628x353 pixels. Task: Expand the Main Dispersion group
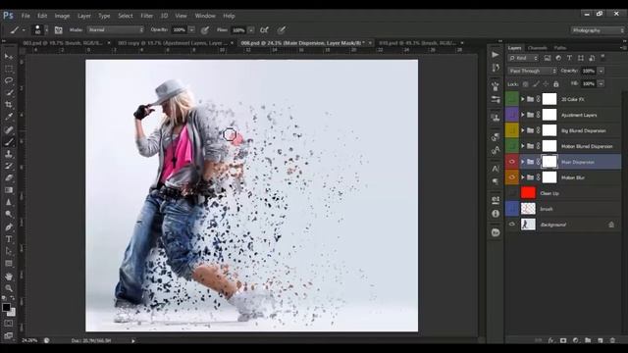523,162
